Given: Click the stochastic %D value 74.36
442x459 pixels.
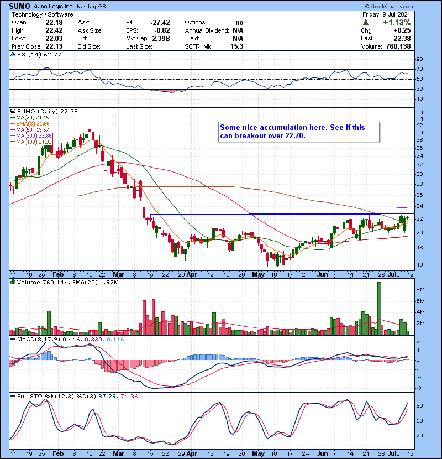Looking at the screenshot, I should click(x=129, y=397).
